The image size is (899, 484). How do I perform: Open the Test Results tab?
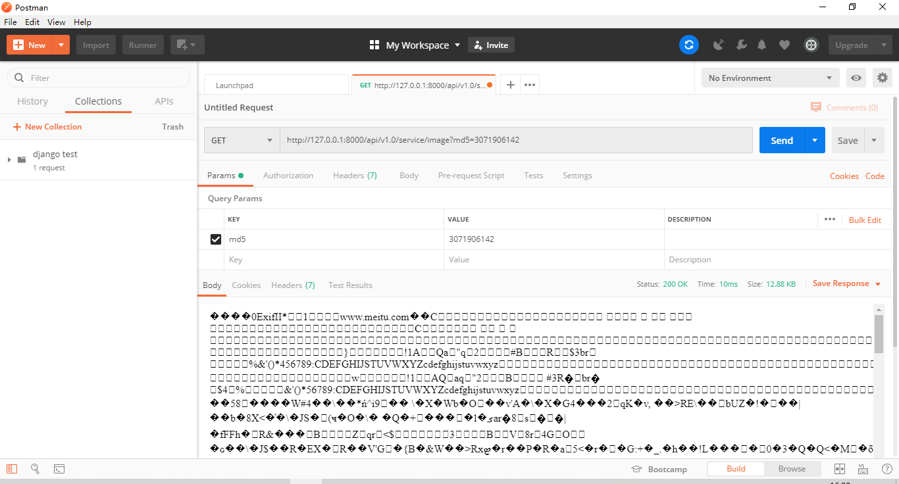pos(350,285)
